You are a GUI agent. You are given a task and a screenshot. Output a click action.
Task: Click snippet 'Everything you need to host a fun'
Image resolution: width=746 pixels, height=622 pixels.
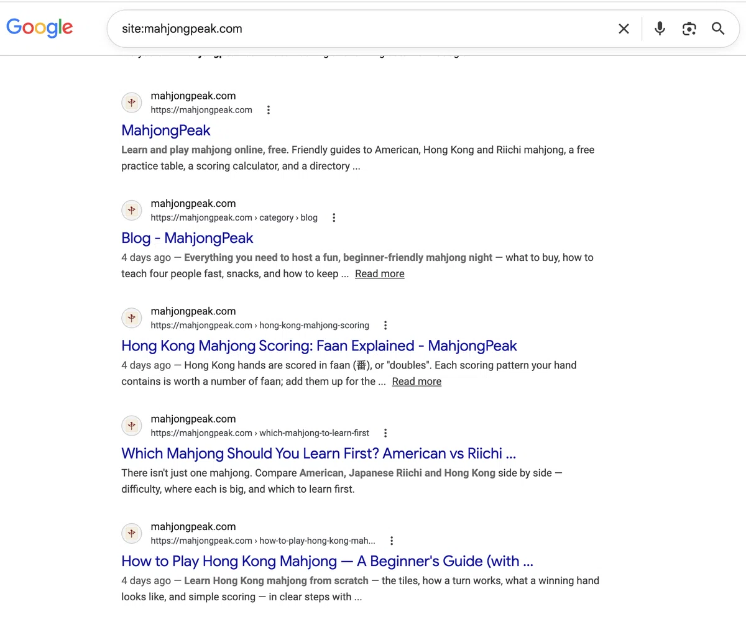357,265
